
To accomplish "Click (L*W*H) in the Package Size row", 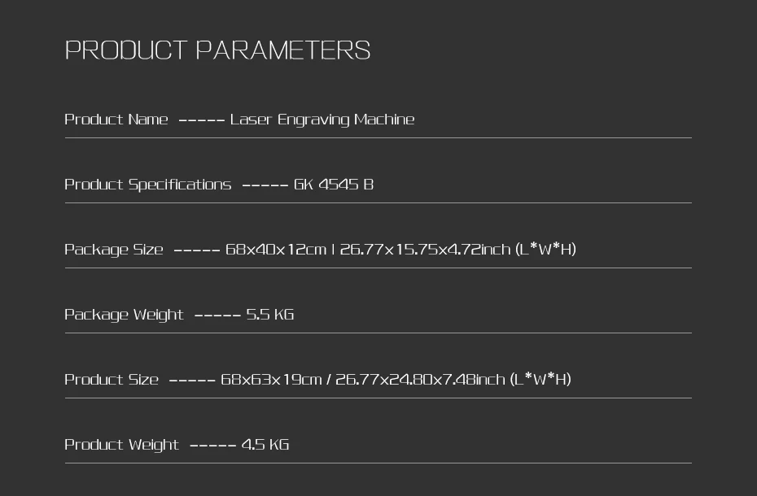I will coord(545,249).
